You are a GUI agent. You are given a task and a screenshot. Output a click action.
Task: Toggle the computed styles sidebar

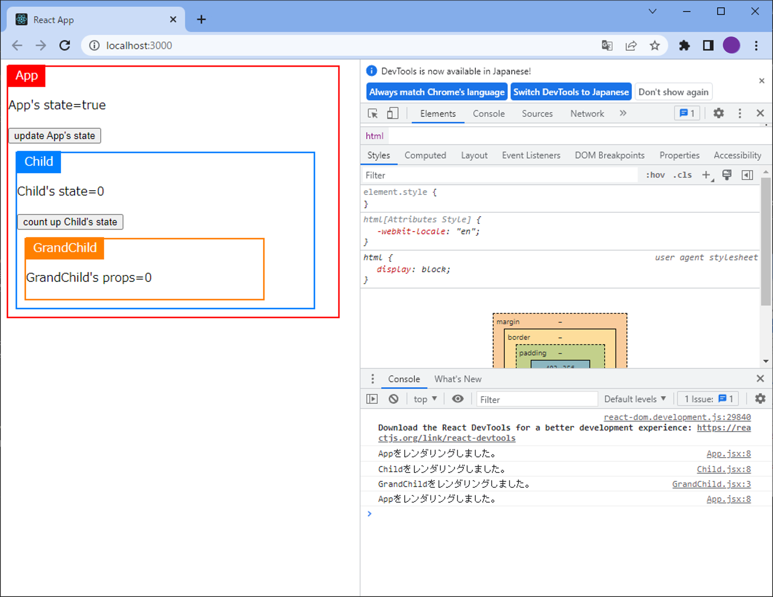tap(747, 175)
